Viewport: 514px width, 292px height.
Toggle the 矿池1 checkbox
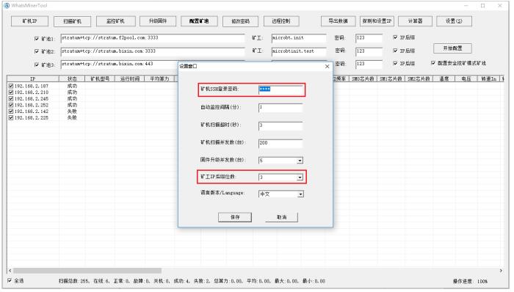pos(37,39)
